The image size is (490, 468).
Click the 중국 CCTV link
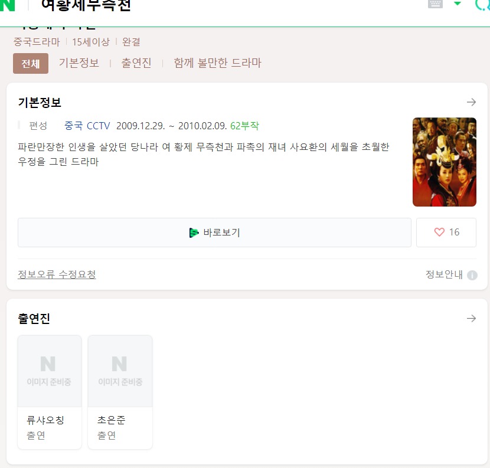coord(87,126)
